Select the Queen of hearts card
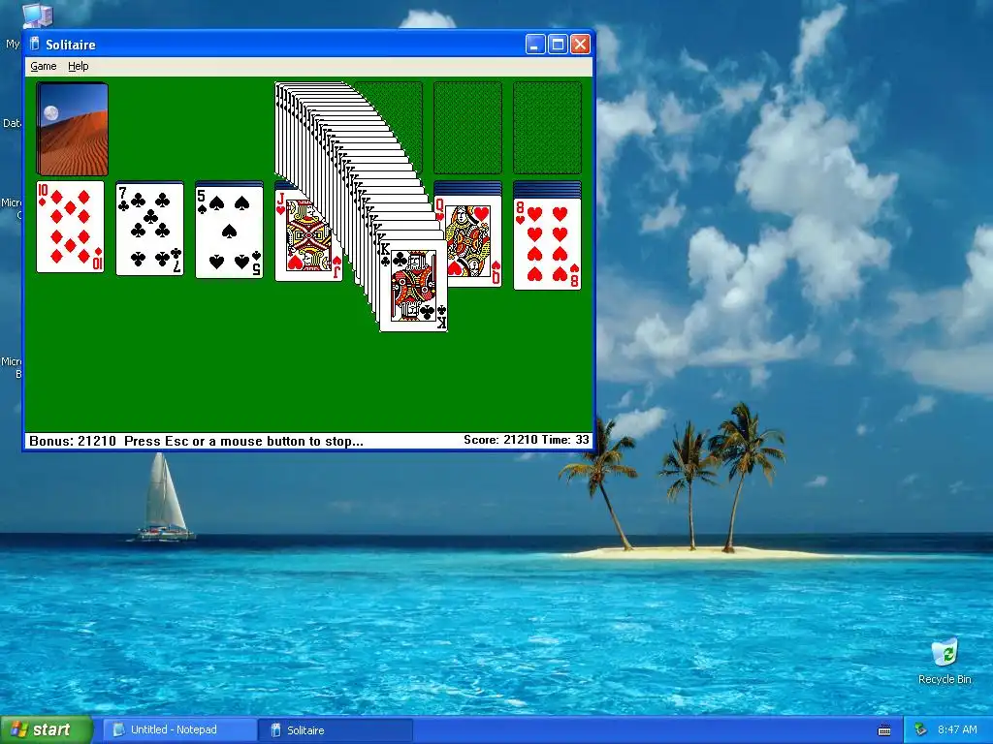This screenshot has width=993, height=744. tap(472, 240)
